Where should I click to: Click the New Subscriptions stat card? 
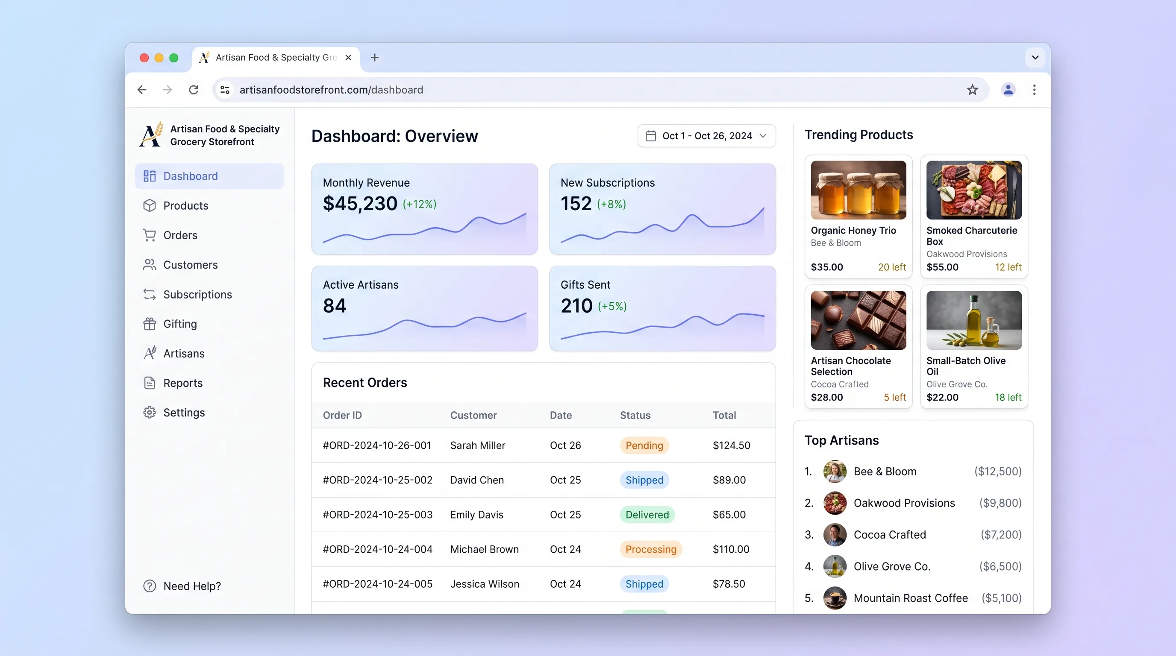pos(662,209)
